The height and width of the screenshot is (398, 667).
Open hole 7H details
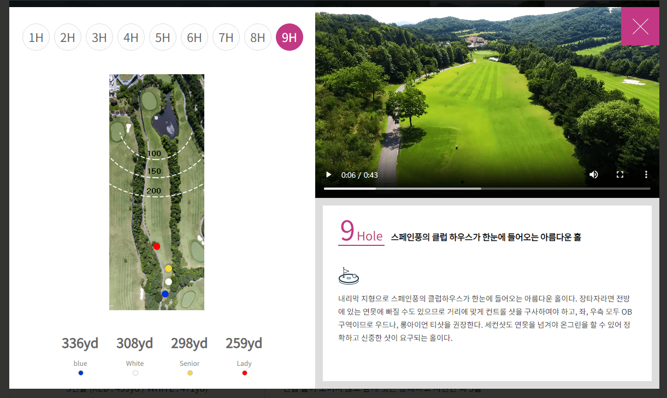click(x=226, y=37)
